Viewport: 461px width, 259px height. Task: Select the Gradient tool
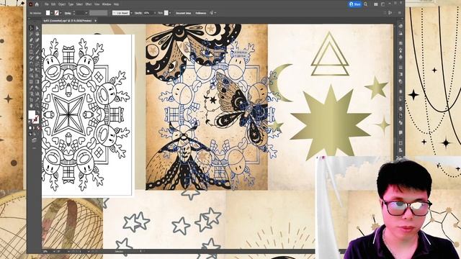[x=37, y=81]
